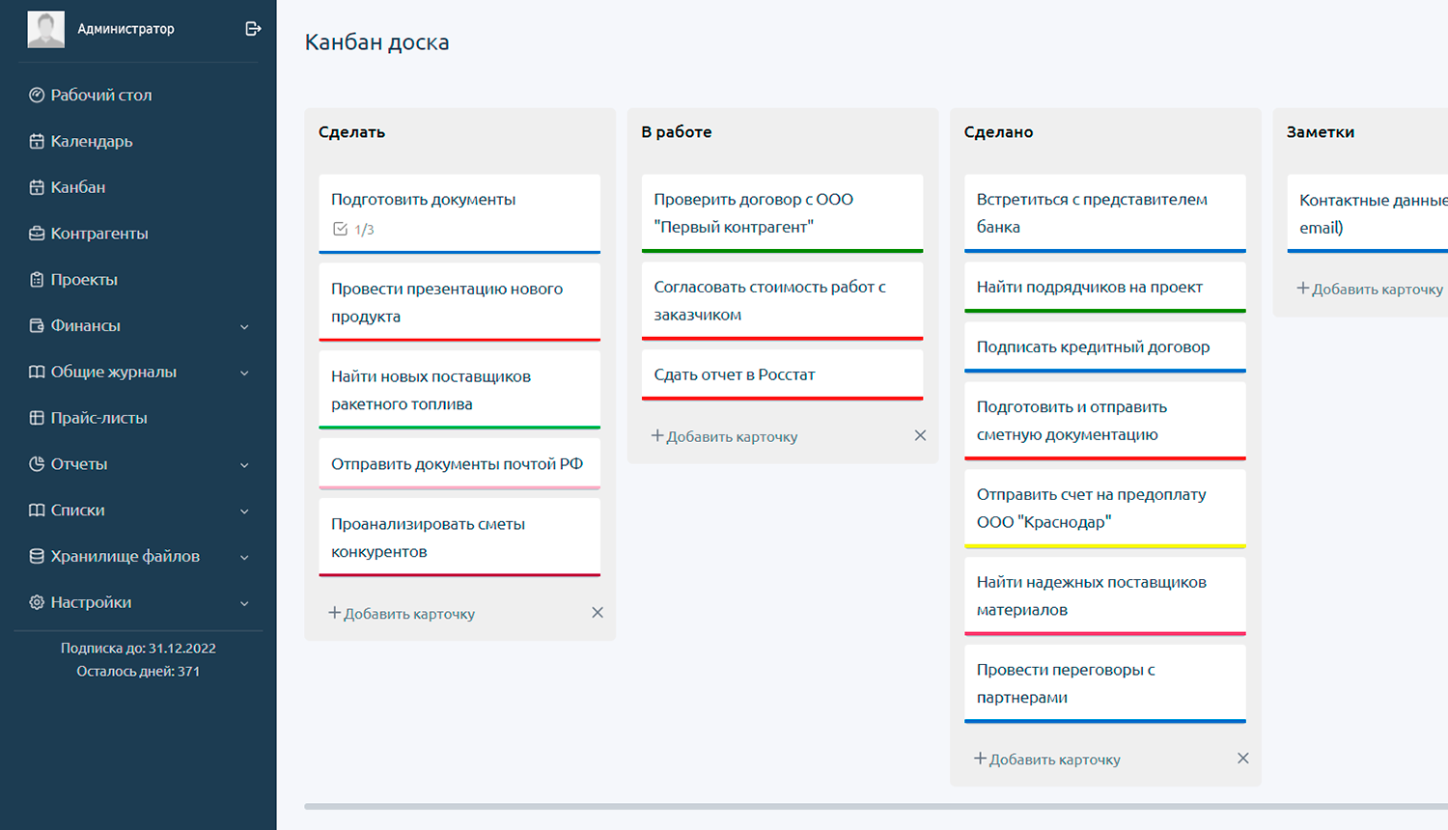The height and width of the screenshot is (830, 1448).
Task: Add a card to the Сделано column
Action: click(x=1047, y=760)
